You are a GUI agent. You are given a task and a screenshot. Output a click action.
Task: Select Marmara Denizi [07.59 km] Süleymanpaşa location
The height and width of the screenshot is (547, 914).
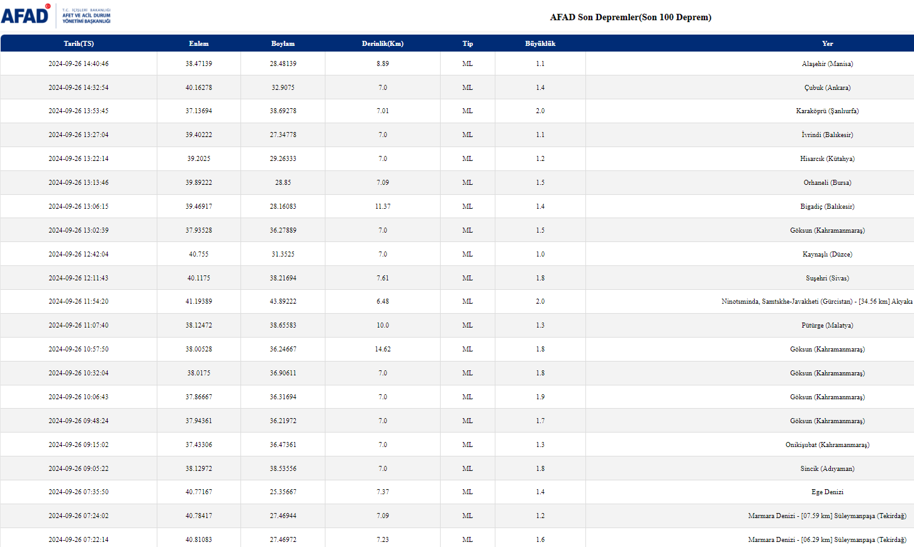click(828, 516)
